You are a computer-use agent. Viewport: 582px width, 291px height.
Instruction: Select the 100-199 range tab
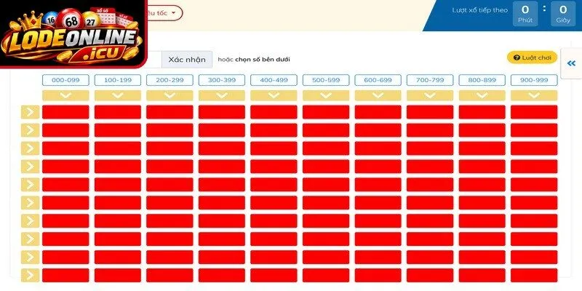(118, 80)
